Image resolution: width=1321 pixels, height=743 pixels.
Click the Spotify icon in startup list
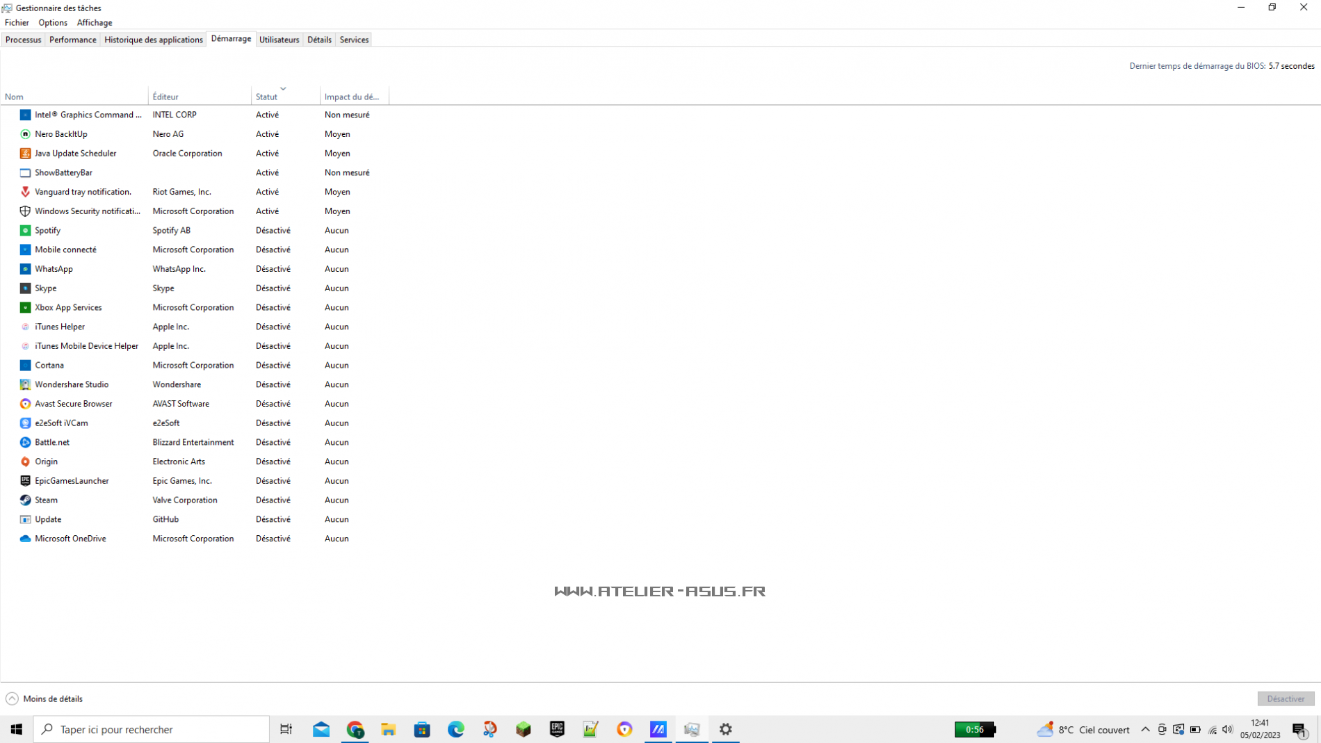click(25, 230)
